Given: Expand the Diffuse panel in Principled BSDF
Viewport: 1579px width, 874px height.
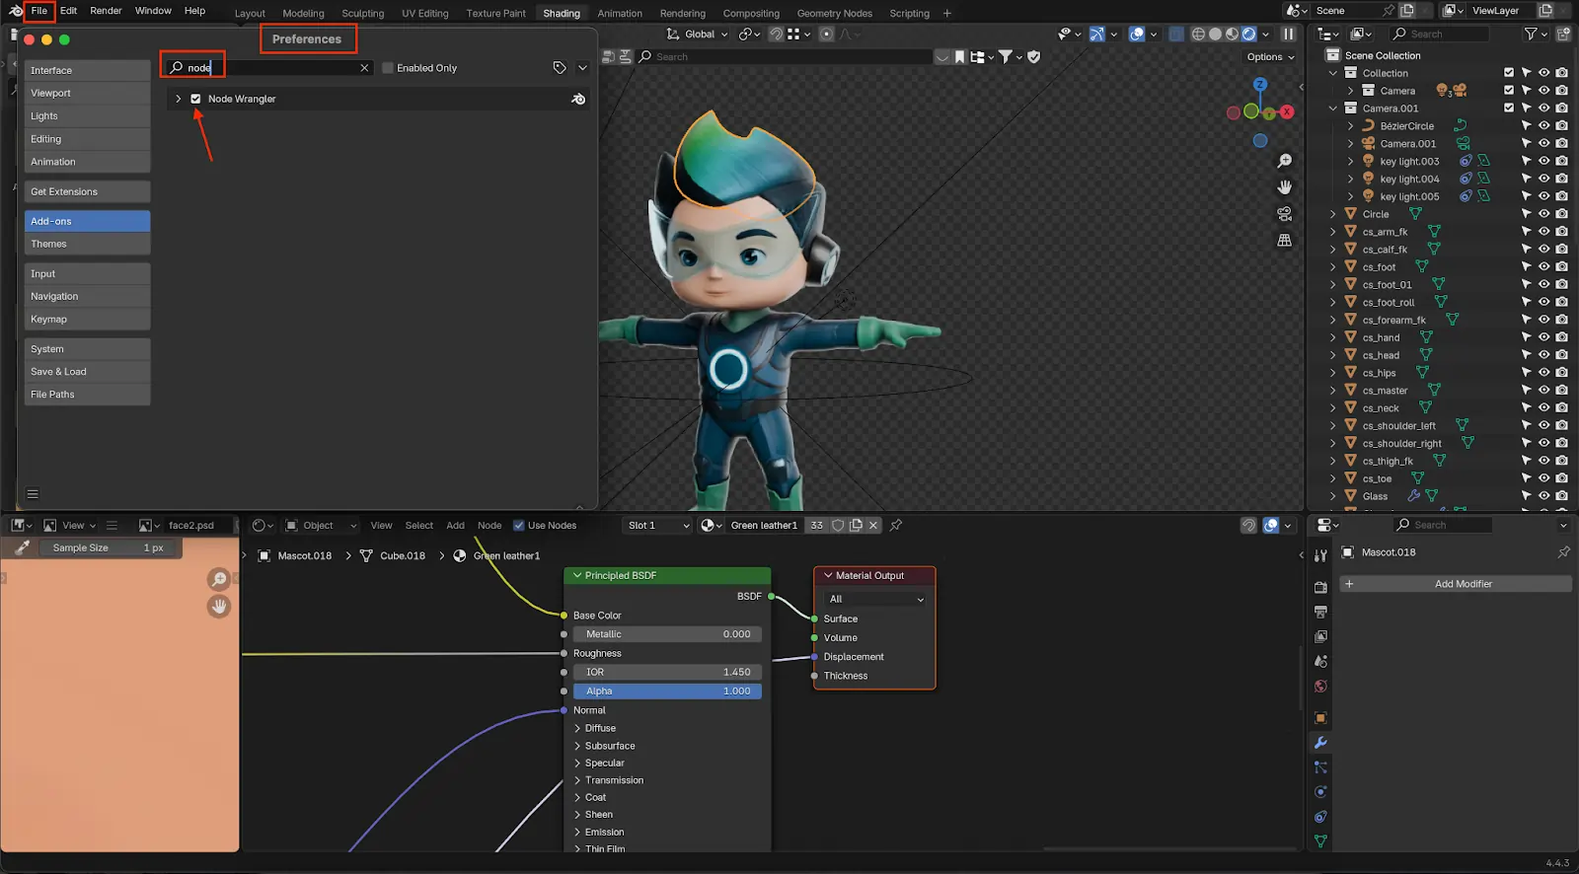Looking at the screenshot, I should 577,728.
